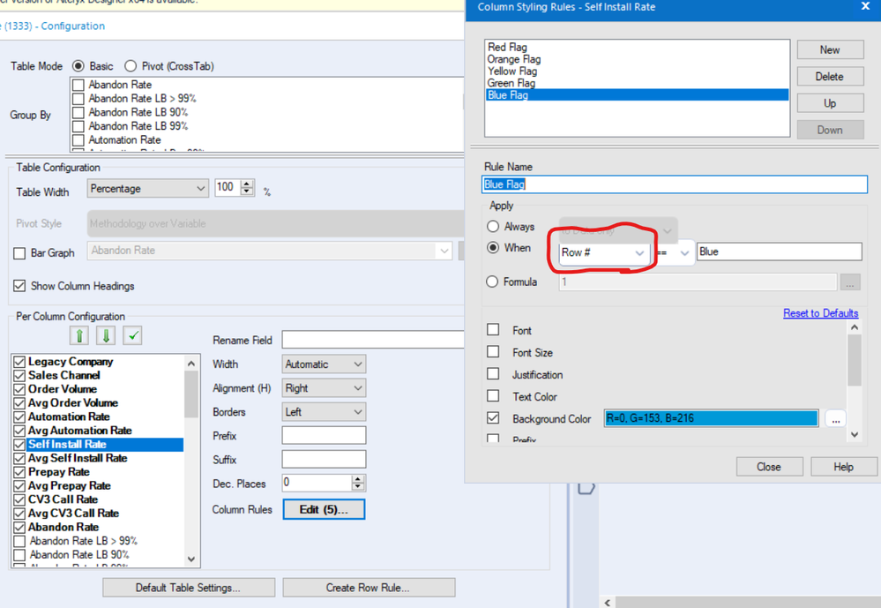Open the Table Width Percentage dropdown
The width and height of the screenshot is (881, 608).
[148, 189]
